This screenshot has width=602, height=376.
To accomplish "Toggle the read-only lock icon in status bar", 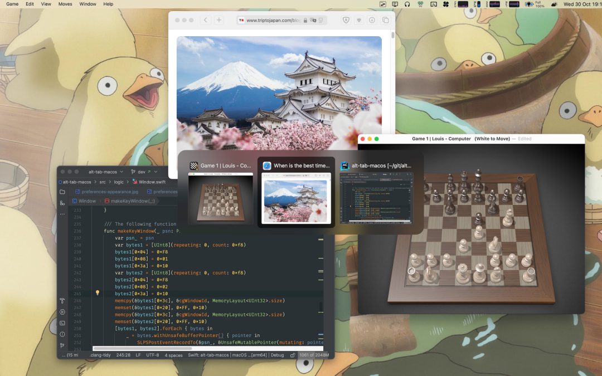I will click(x=293, y=355).
